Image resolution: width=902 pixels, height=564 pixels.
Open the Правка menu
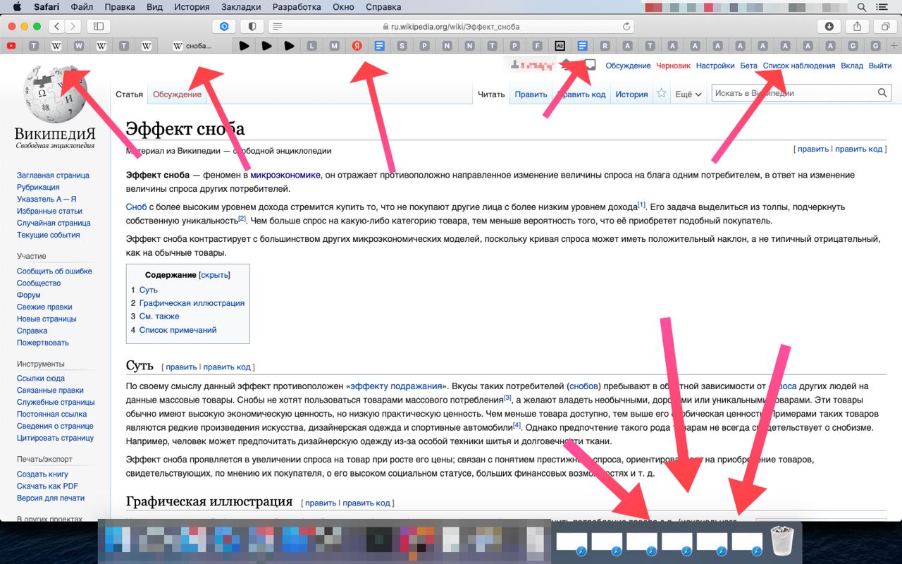[119, 7]
